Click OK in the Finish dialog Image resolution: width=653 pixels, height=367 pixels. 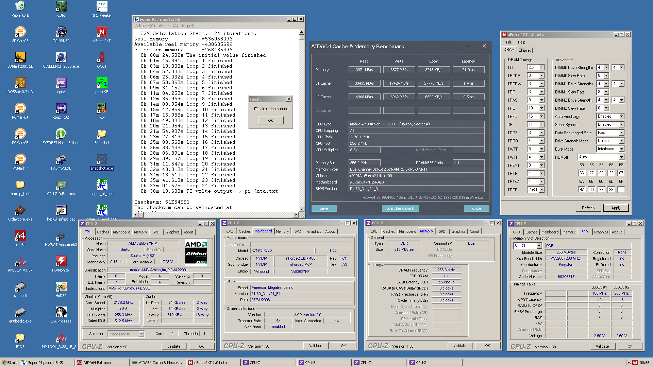pyautogui.click(x=270, y=120)
